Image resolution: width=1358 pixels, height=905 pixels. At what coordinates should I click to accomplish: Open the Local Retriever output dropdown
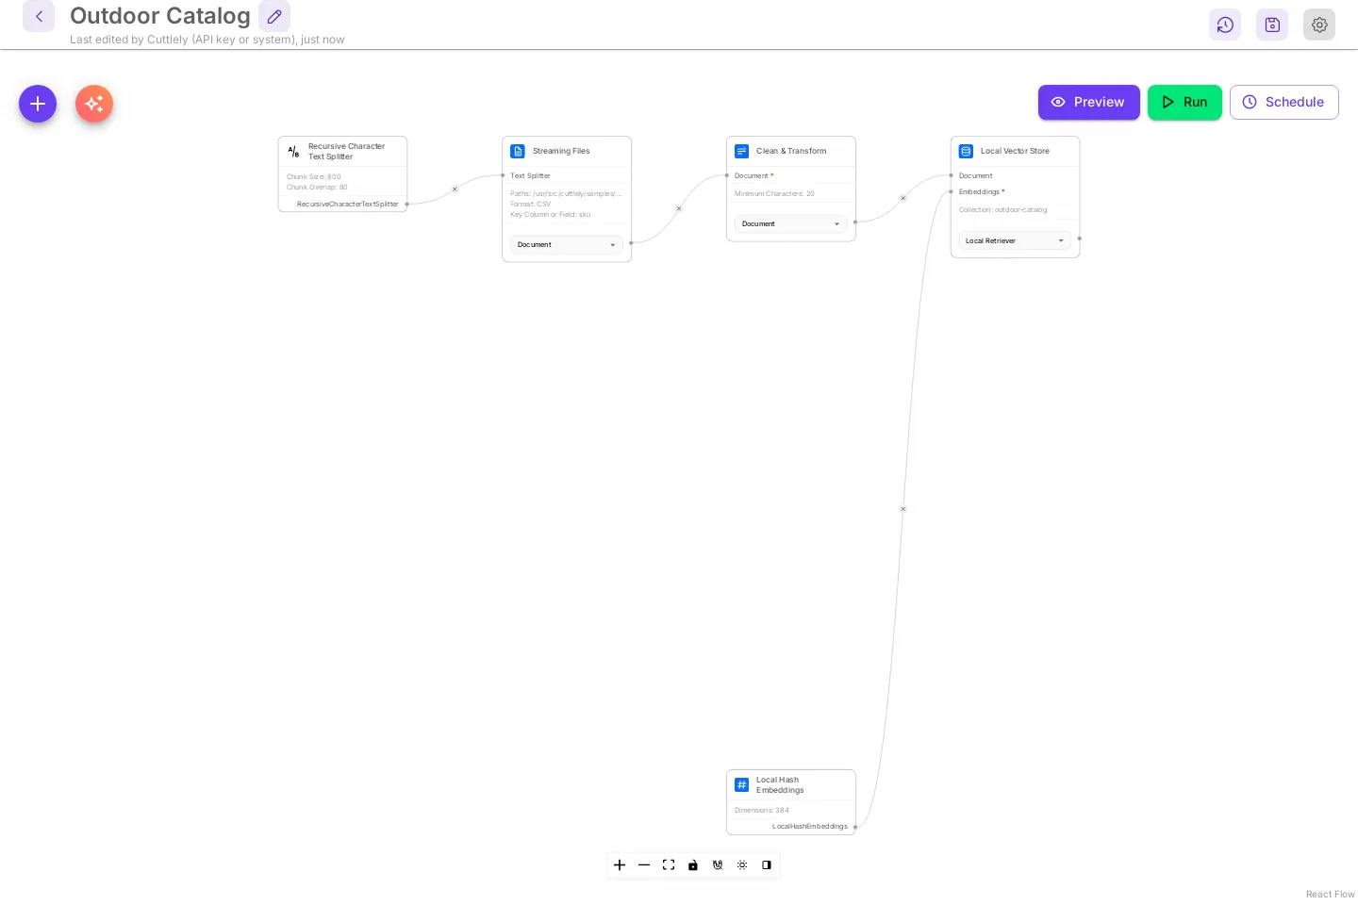coord(1016,240)
